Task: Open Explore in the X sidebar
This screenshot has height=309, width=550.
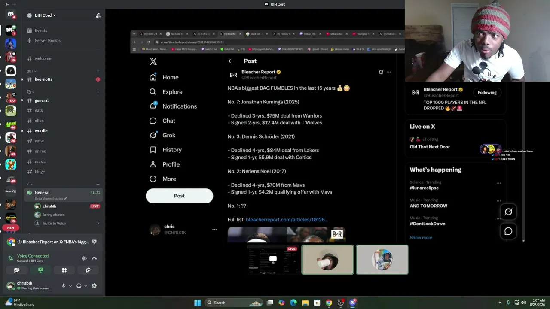Action: [x=166, y=92]
